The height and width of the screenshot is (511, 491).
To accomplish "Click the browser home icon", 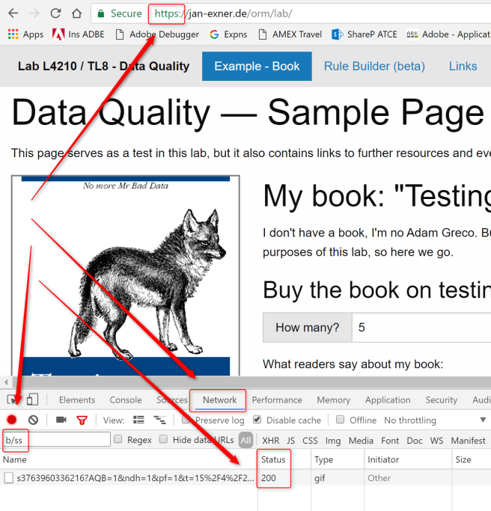I will tap(76, 13).
